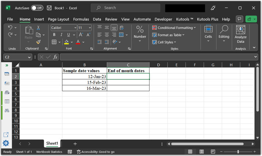262x156 pixels.
Task: Toggle Align Left
Action: 100,35
